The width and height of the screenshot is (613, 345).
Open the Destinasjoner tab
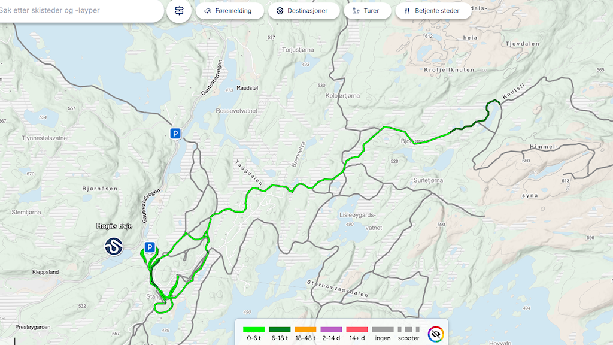coord(304,11)
